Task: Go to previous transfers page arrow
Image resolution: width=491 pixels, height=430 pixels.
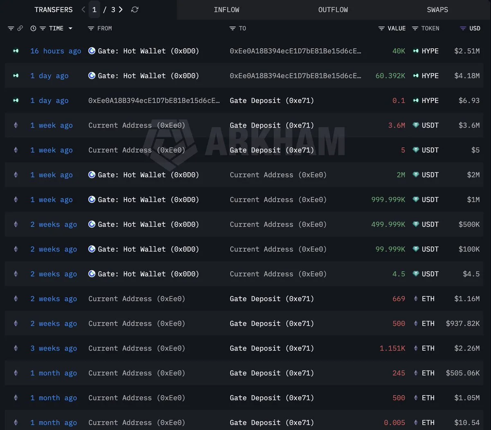Action: coord(83,9)
